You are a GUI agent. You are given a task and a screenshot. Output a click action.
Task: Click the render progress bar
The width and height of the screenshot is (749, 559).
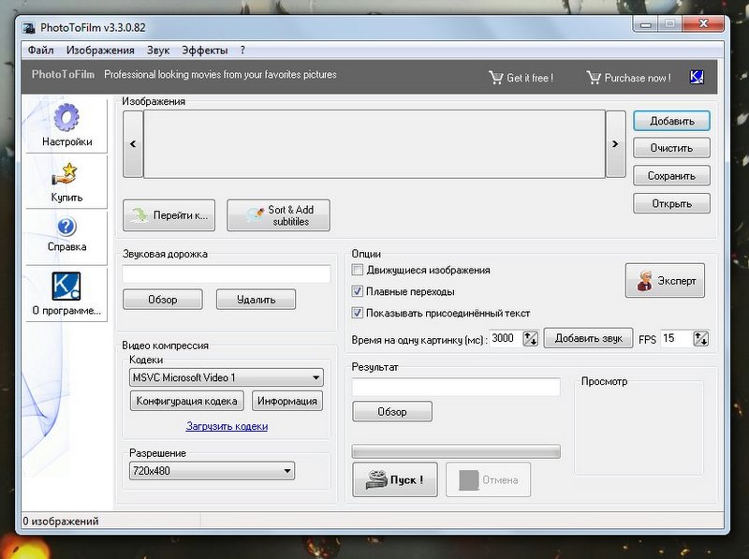(x=456, y=451)
